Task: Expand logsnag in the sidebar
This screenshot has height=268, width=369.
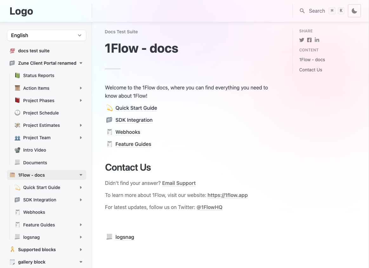Action: coord(81,237)
